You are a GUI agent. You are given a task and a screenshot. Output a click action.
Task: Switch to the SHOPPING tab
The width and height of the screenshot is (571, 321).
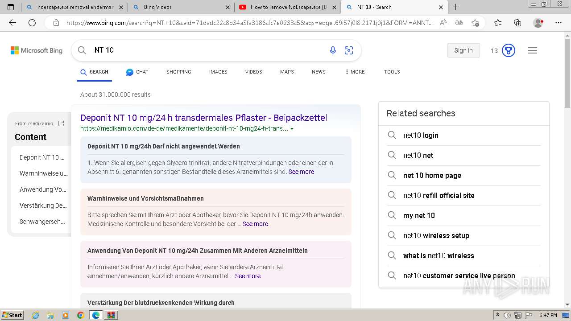(179, 72)
